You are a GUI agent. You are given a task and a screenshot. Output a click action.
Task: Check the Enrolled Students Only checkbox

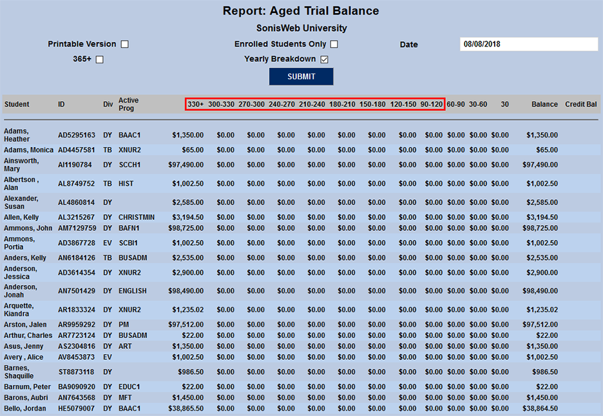(334, 44)
